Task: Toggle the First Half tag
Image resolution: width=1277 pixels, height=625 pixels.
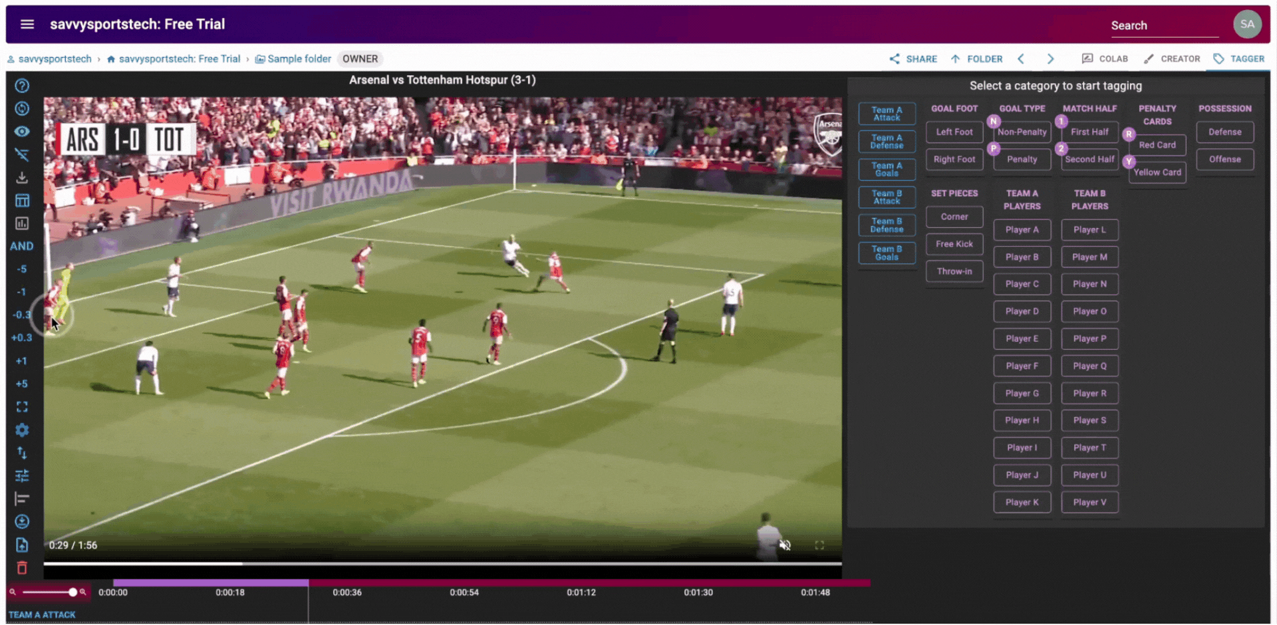Action: (x=1089, y=132)
